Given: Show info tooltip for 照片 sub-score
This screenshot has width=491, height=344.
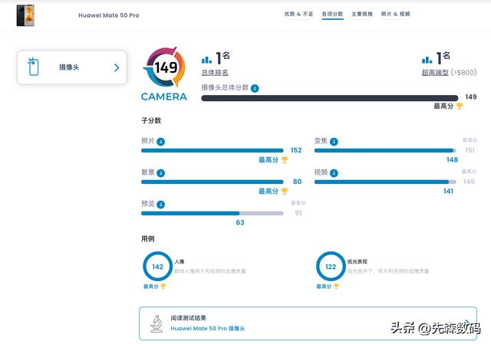Looking at the screenshot, I should pyautogui.click(x=160, y=142).
